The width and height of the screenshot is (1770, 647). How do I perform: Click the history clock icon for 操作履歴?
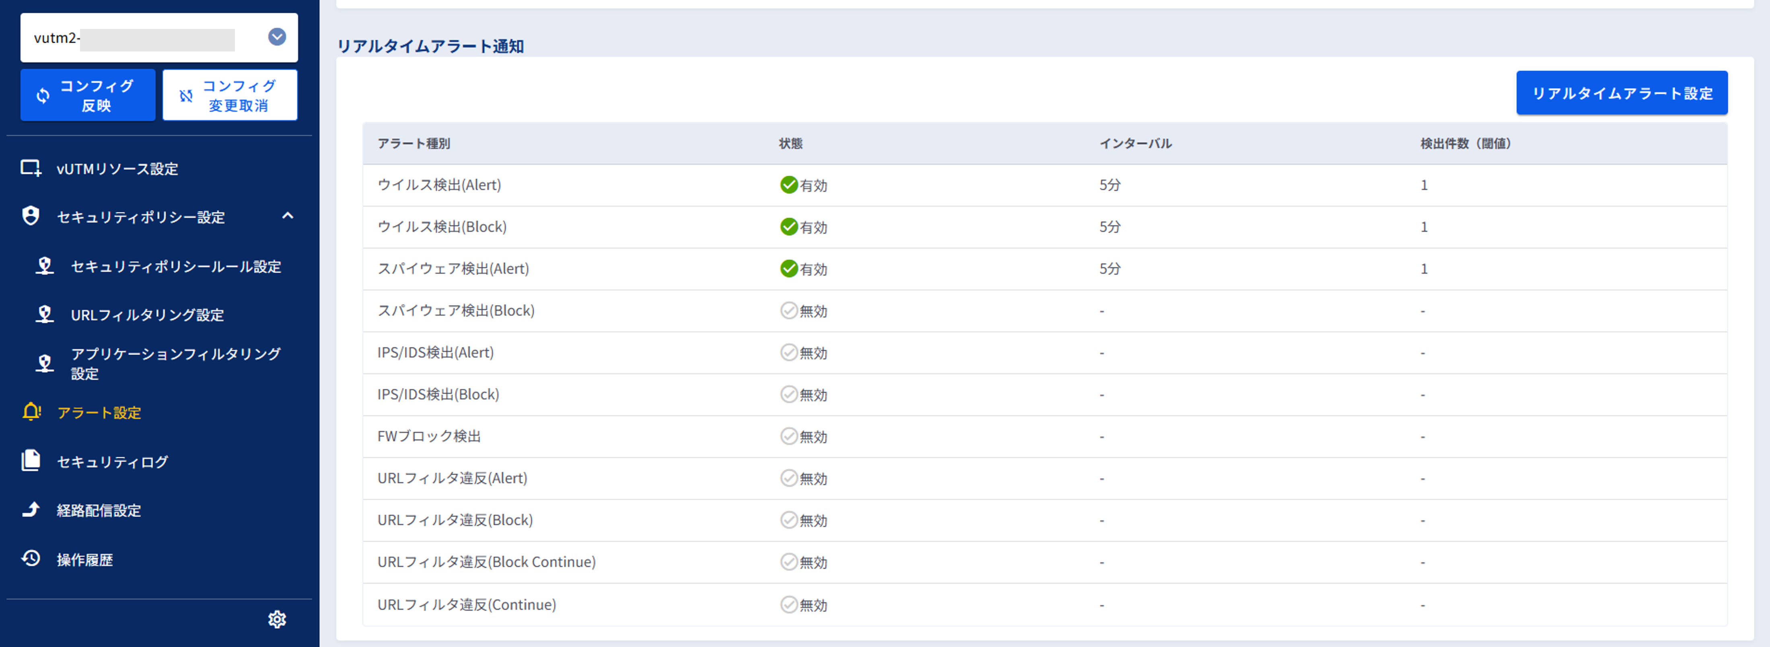point(31,559)
